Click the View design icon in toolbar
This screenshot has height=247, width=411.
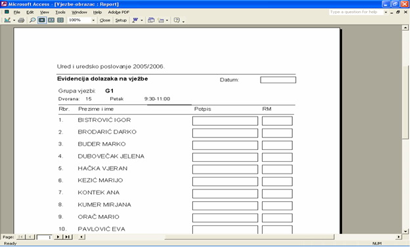point(7,20)
